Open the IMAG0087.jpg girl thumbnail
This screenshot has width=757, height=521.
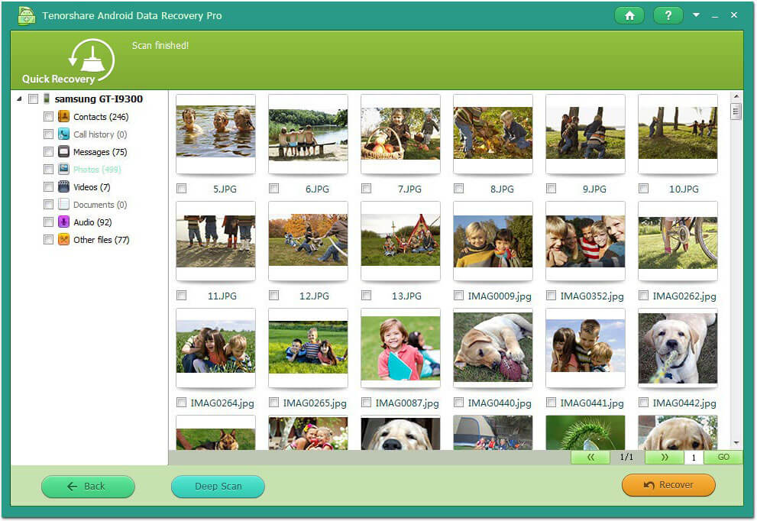click(x=401, y=348)
